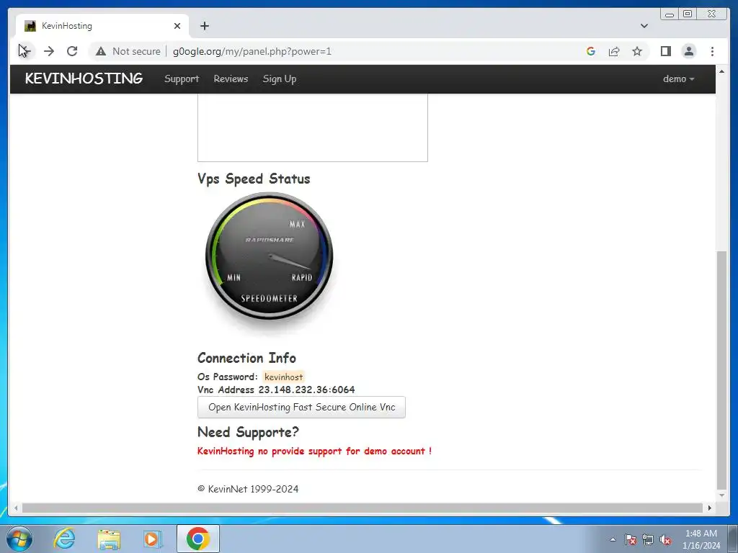Click the browser back arrow
738x553 pixels.
[x=25, y=51]
